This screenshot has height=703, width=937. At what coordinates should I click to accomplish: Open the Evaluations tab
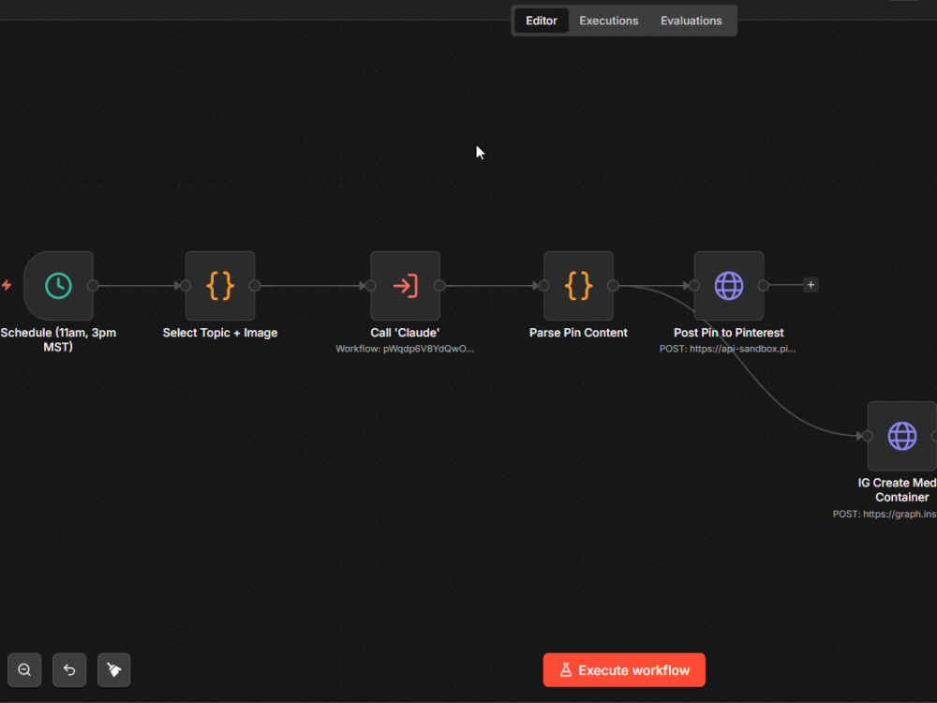click(691, 21)
